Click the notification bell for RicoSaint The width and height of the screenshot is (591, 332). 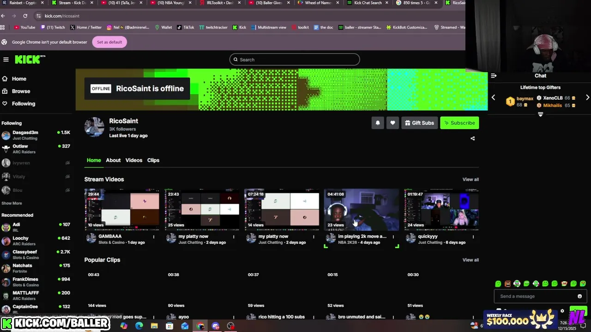[x=378, y=123]
